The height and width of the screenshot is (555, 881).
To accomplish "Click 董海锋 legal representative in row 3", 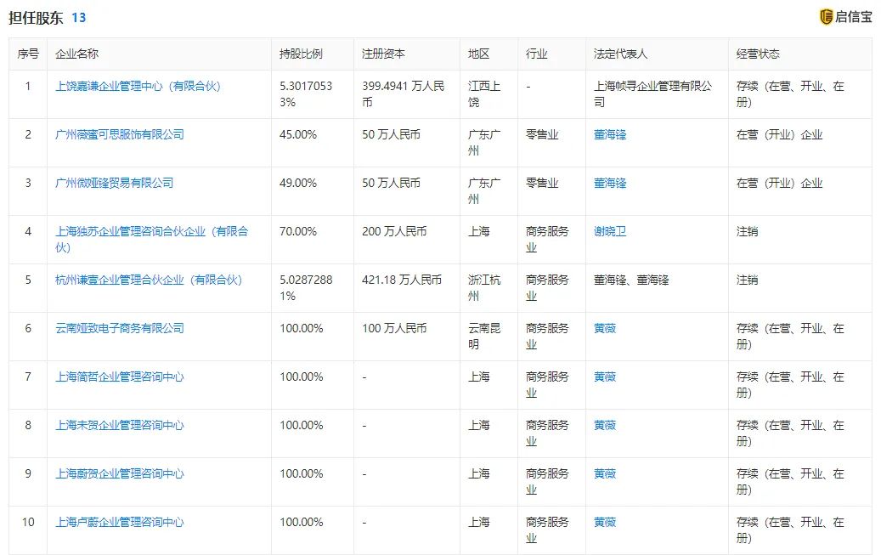I will click(608, 182).
